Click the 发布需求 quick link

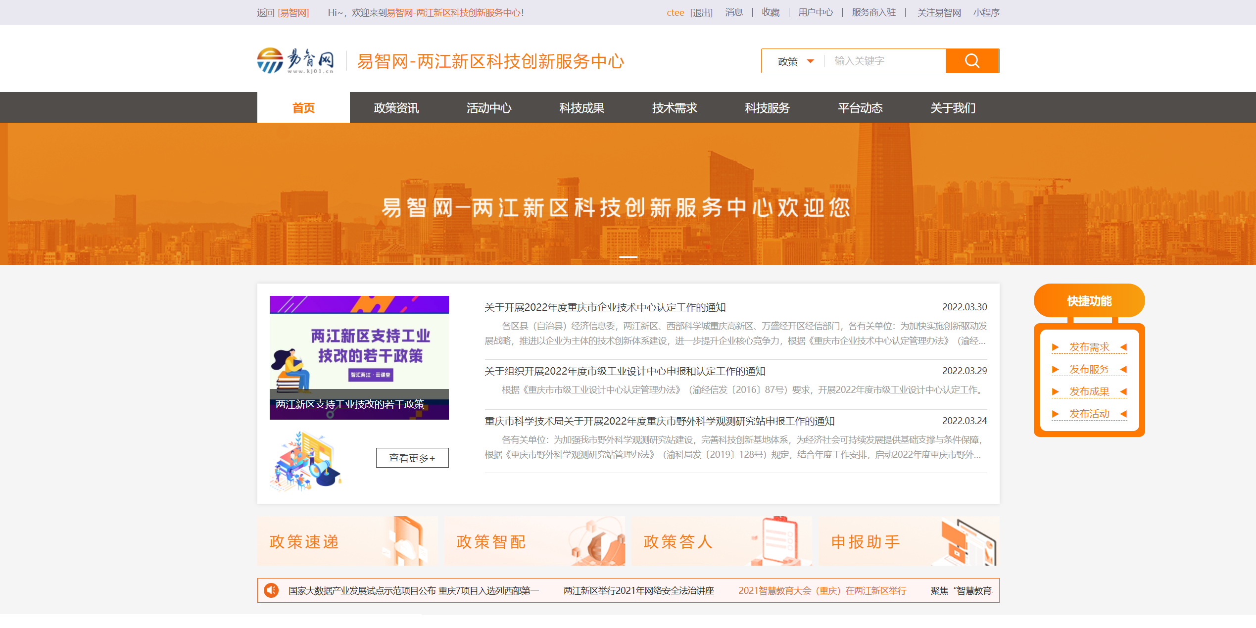pos(1089,347)
